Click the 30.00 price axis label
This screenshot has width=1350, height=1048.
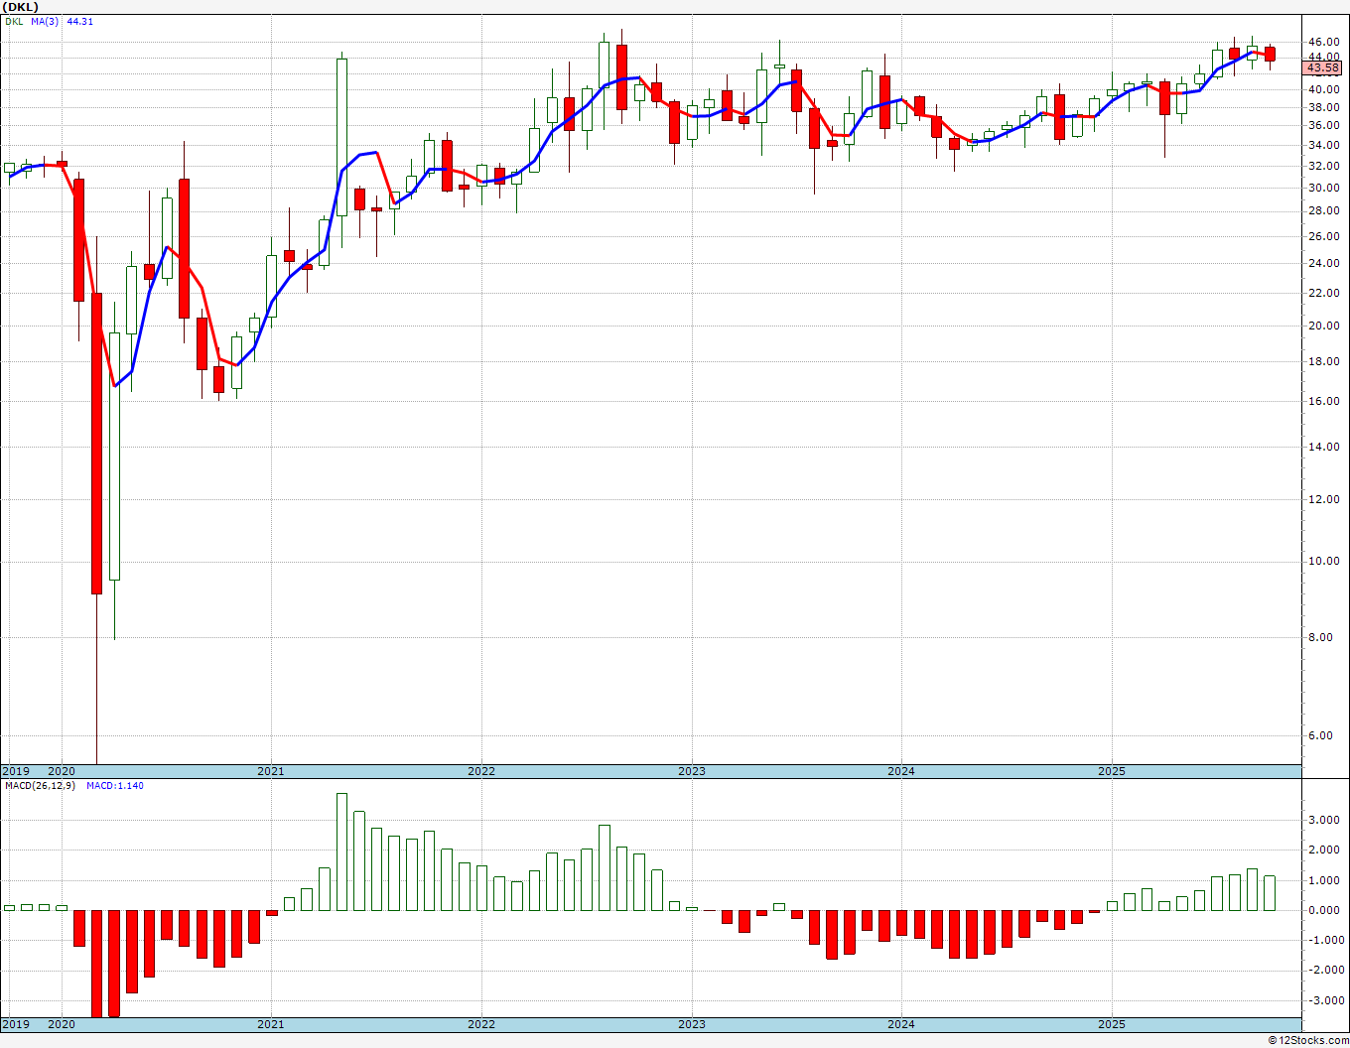[x=1323, y=188]
